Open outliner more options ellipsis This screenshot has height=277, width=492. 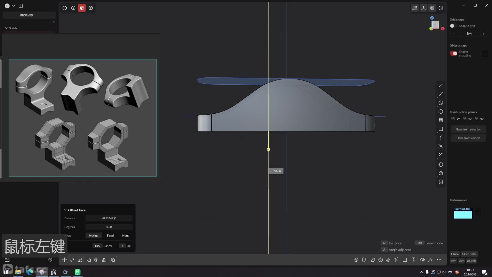click(49, 22)
